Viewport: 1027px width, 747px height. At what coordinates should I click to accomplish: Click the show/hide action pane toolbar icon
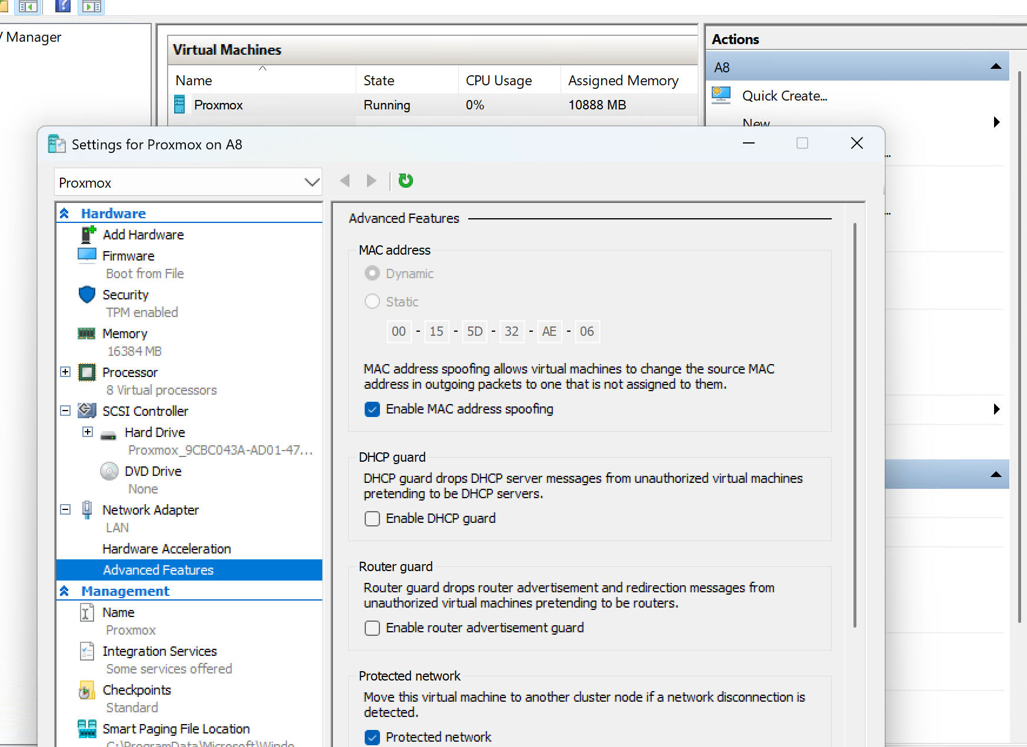[x=91, y=6]
